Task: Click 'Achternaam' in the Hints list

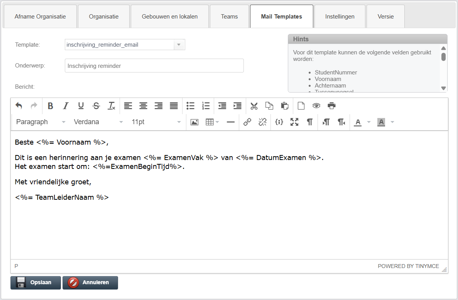Action: click(330, 86)
